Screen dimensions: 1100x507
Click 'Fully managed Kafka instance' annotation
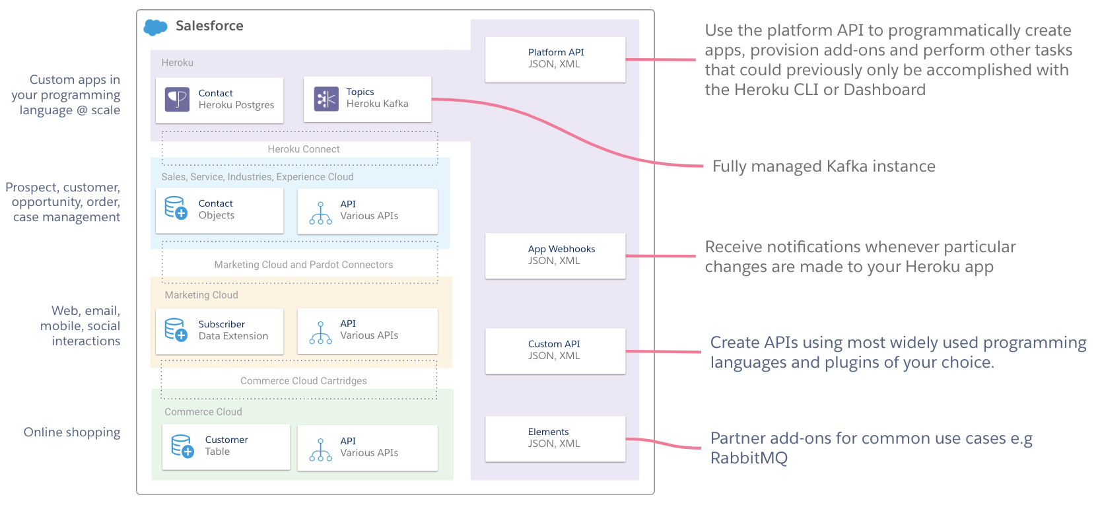point(824,166)
